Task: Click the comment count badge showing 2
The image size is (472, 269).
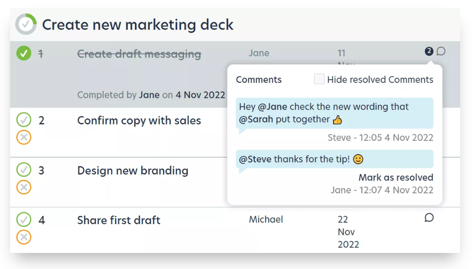Action: [429, 51]
